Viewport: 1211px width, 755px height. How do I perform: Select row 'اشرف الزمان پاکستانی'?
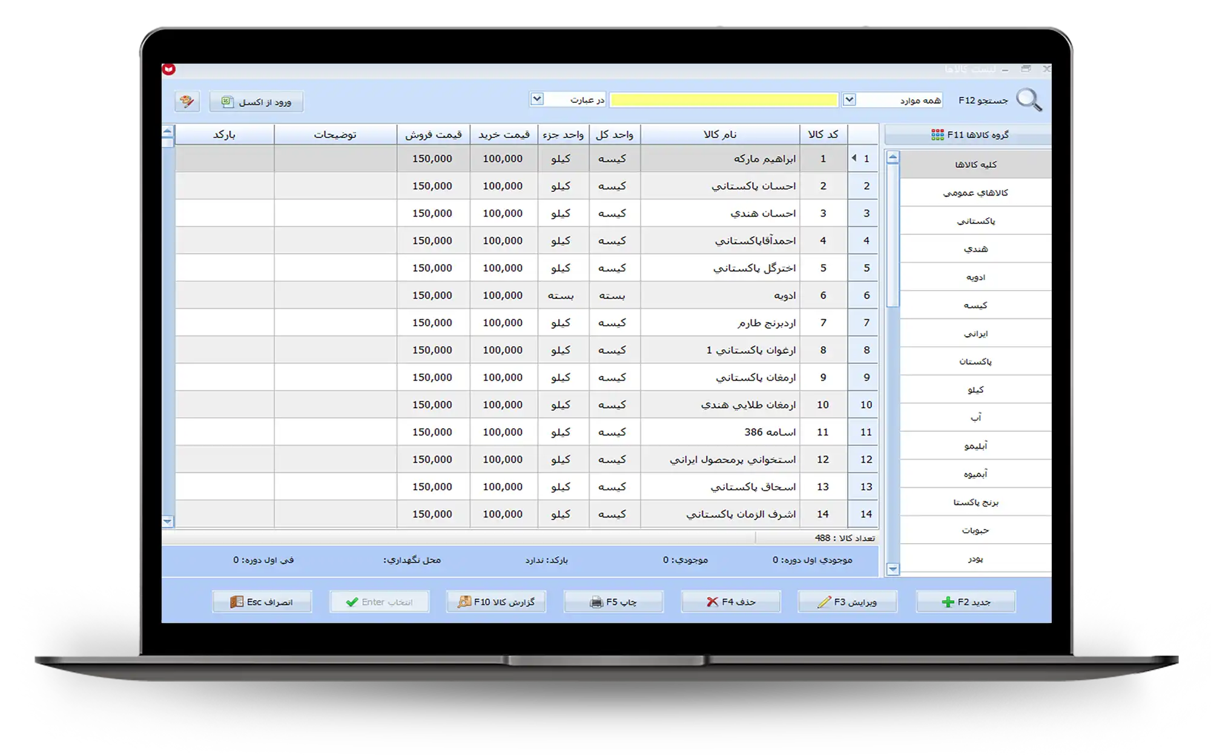pyautogui.click(x=527, y=513)
